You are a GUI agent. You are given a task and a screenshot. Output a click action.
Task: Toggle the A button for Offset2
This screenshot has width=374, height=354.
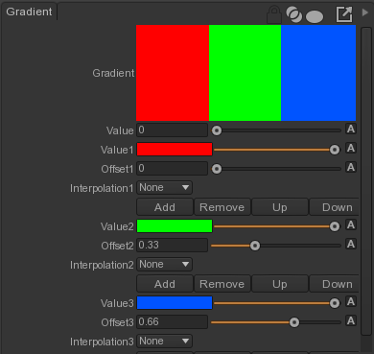pyautogui.click(x=351, y=245)
